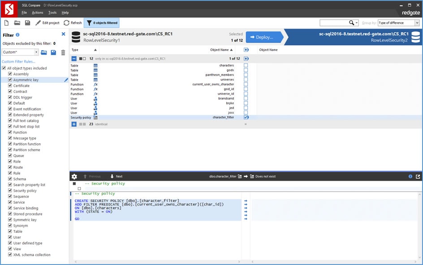Delete filter with trash icon
This screenshot has height=265, width=423.
point(63,52)
